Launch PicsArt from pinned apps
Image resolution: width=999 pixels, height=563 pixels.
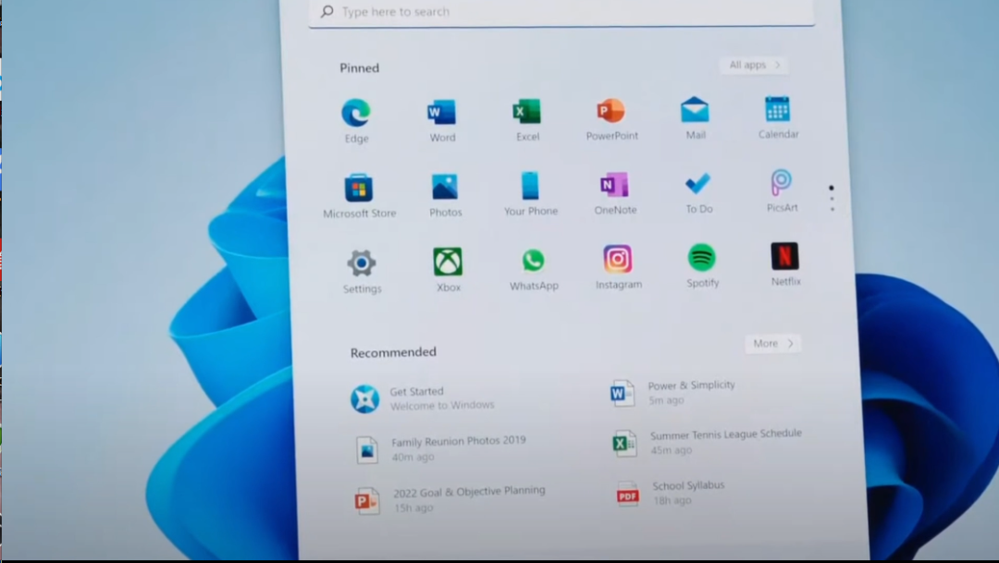[782, 190]
